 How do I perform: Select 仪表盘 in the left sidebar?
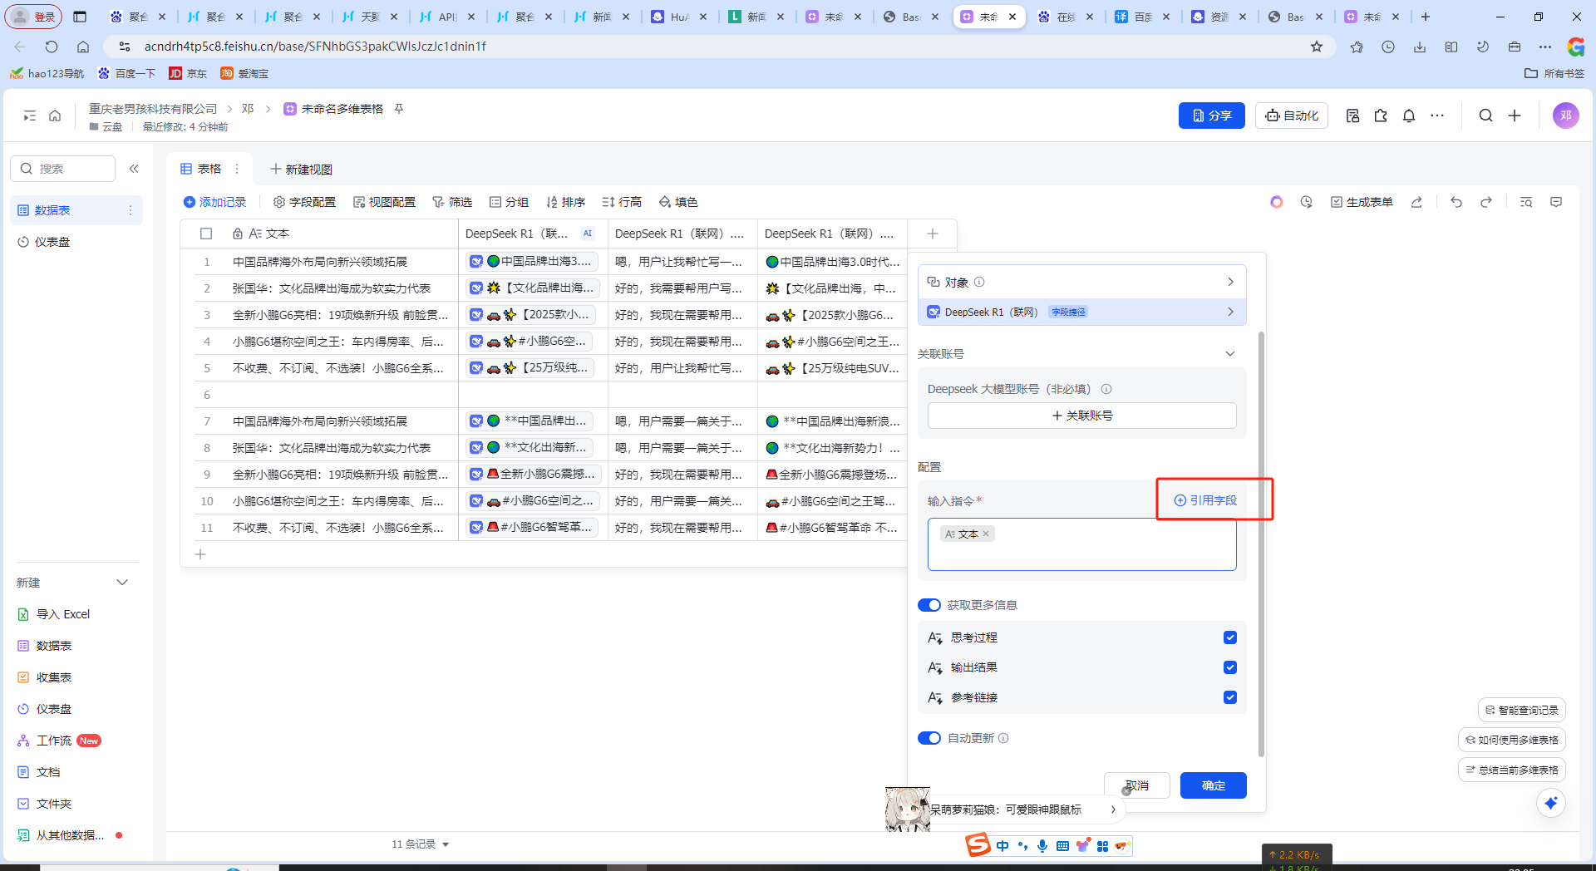(52, 242)
